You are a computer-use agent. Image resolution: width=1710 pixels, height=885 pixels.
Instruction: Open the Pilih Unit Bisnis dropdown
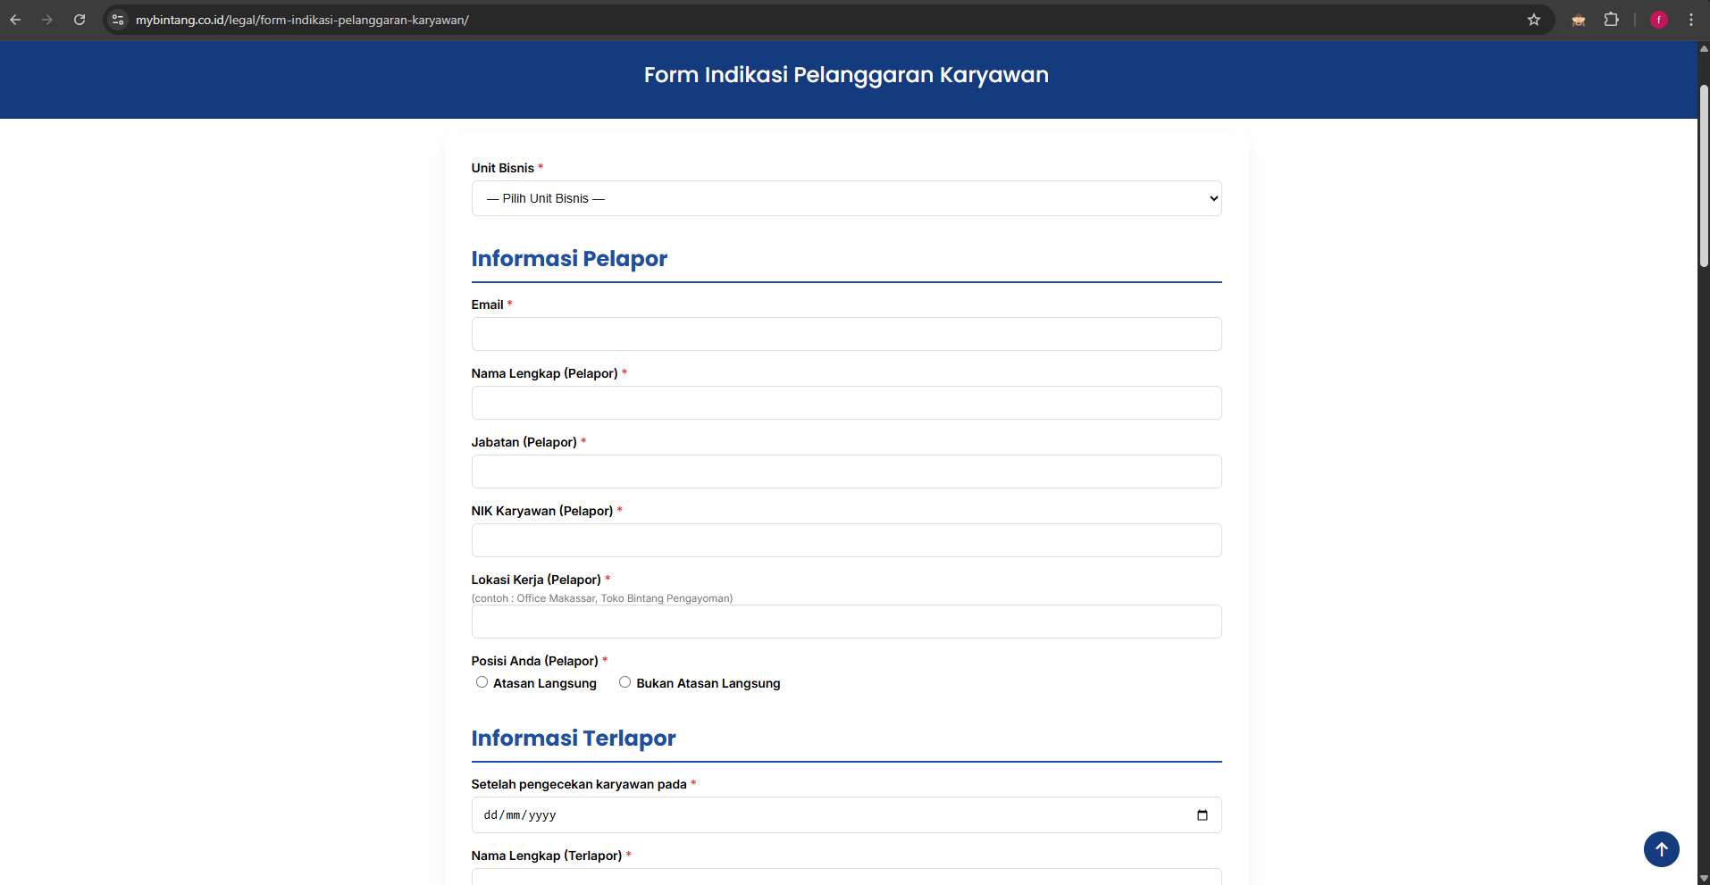(x=846, y=198)
